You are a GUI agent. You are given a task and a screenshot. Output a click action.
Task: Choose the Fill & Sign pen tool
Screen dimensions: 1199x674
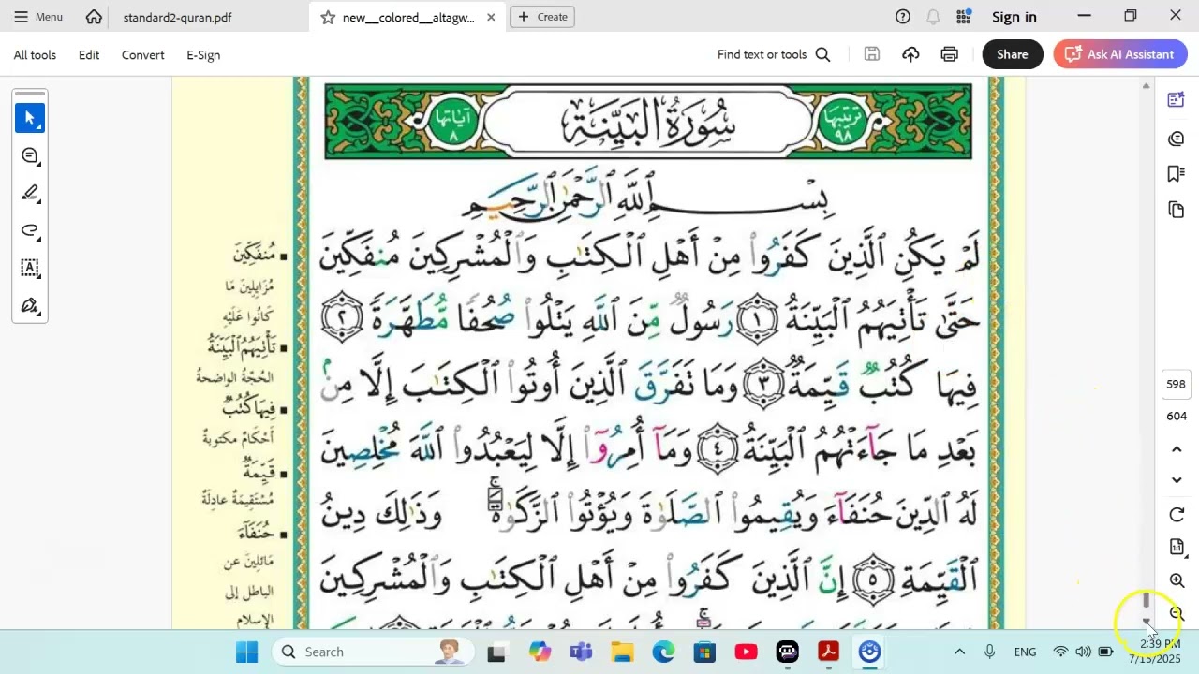pos(30,305)
